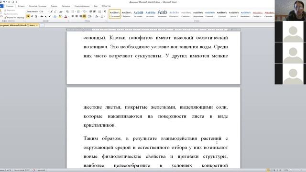Align text to the left
The image size is (306, 172).
coord(73,16)
